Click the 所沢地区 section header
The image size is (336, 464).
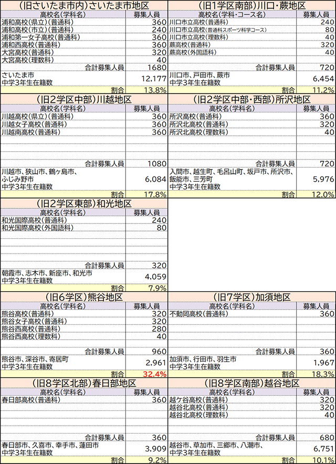tap(252, 100)
